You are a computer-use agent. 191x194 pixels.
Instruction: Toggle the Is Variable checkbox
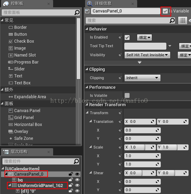[x=165, y=11]
